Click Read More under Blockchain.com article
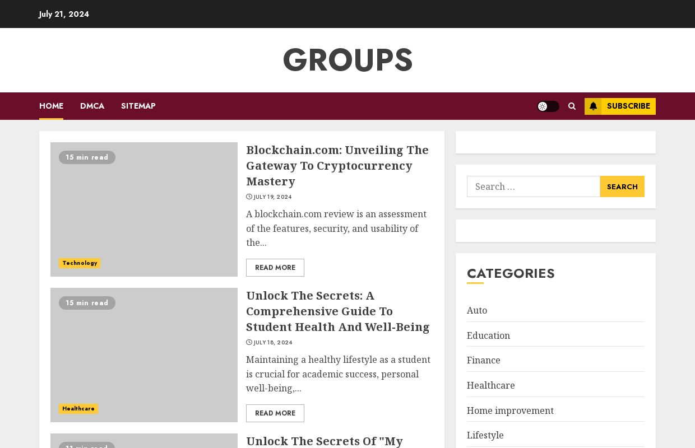Viewport: 695px width, 448px height. pyautogui.click(x=275, y=268)
